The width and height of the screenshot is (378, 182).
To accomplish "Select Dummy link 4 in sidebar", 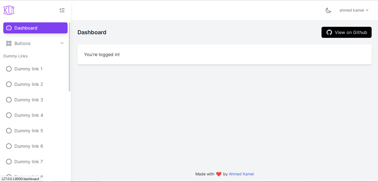I will pyautogui.click(x=29, y=115).
